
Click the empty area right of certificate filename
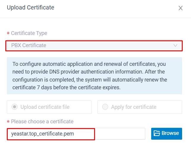pyautogui.click(x=120, y=134)
